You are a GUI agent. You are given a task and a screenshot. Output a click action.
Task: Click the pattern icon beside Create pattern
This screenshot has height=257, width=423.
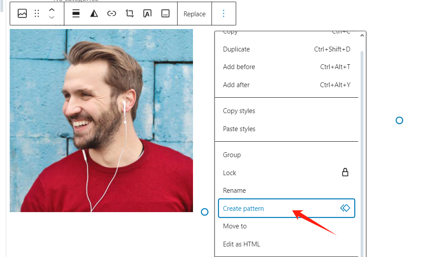pyautogui.click(x=345, y=208)
